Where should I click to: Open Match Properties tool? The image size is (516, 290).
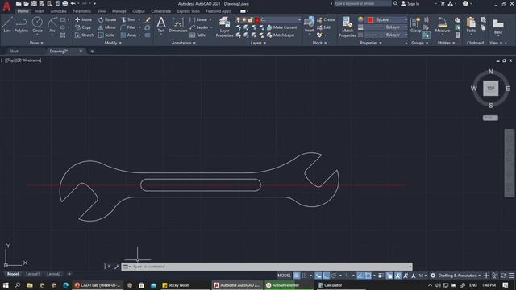347,27
